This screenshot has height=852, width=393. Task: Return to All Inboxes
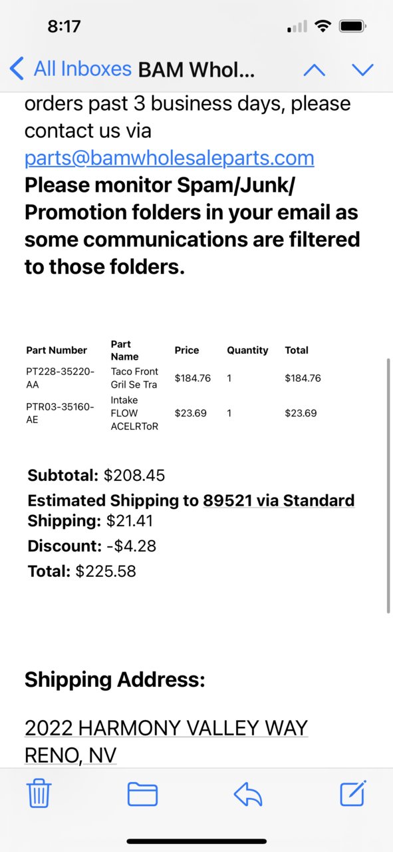tap(82, 69)
